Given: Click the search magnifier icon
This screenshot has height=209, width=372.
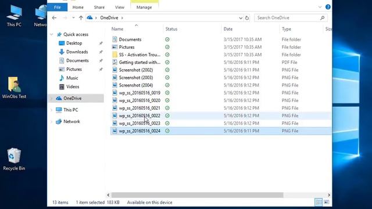Looking at the screenshot, I should pyautogui.click(x=322, y=18).
